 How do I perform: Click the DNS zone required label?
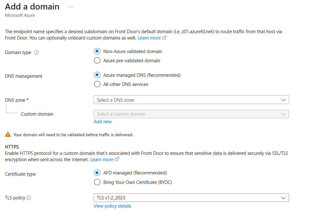[17, 100]
